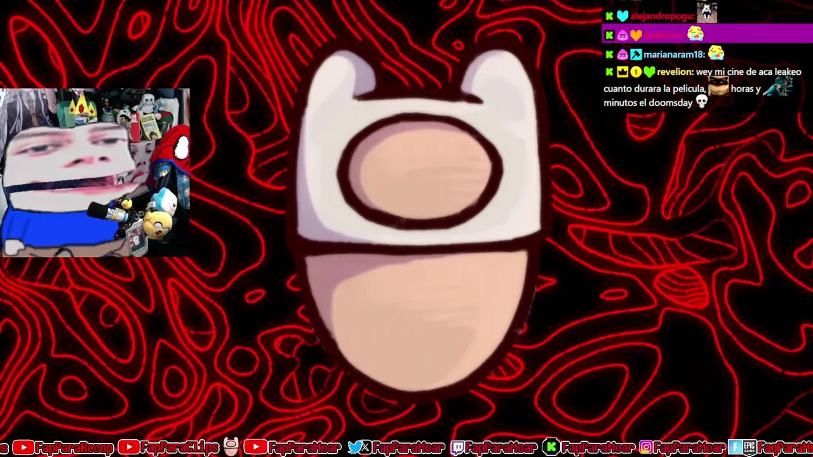Click the Epic Games logo in the ticker
This screenshot has width=813, height=457.
pos(749,447)
